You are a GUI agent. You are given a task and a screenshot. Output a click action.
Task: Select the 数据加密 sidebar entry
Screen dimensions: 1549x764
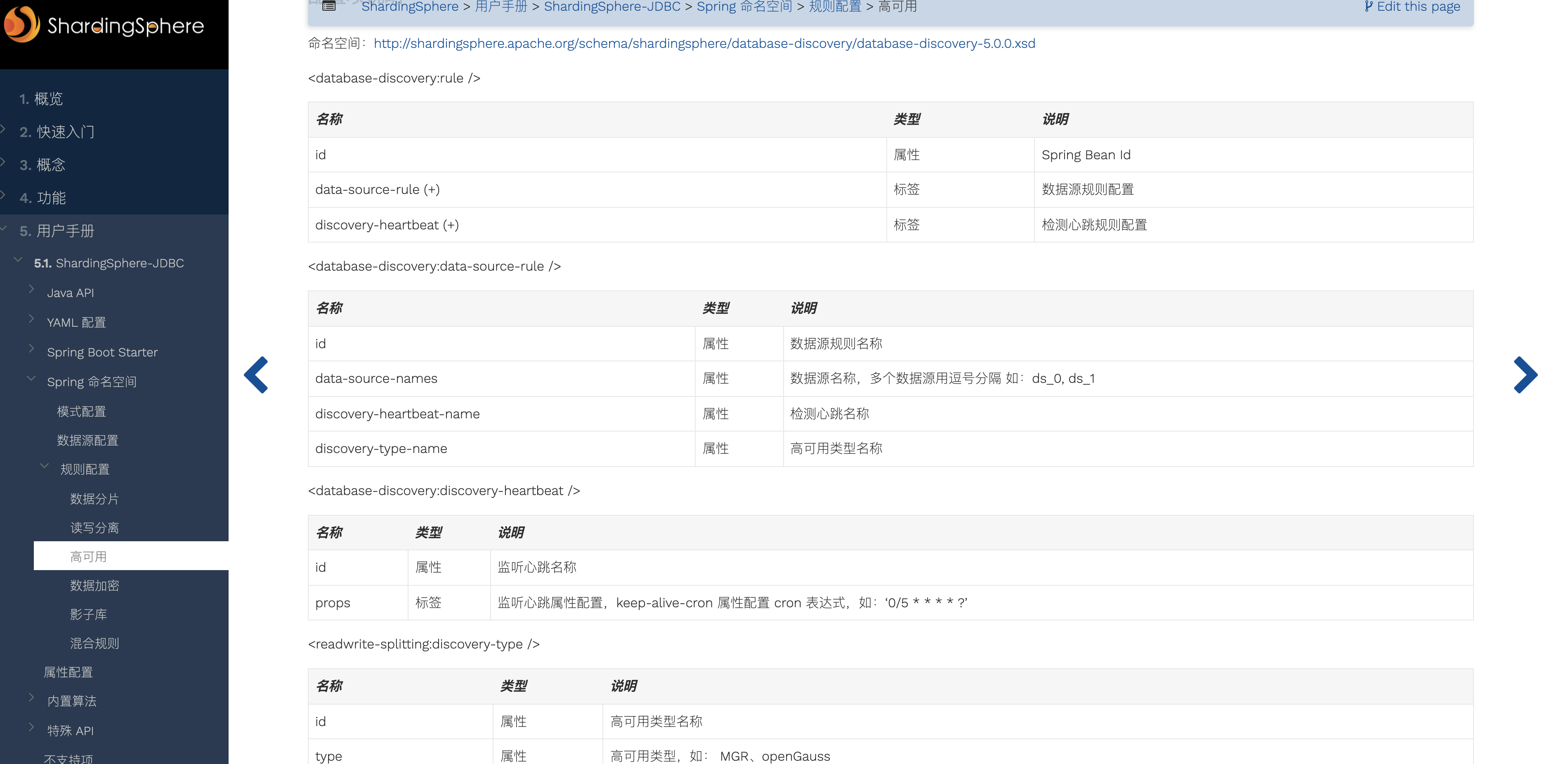pyautogui.click(x=94, y=585)
